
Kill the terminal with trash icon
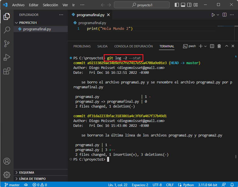click(219, 46)
